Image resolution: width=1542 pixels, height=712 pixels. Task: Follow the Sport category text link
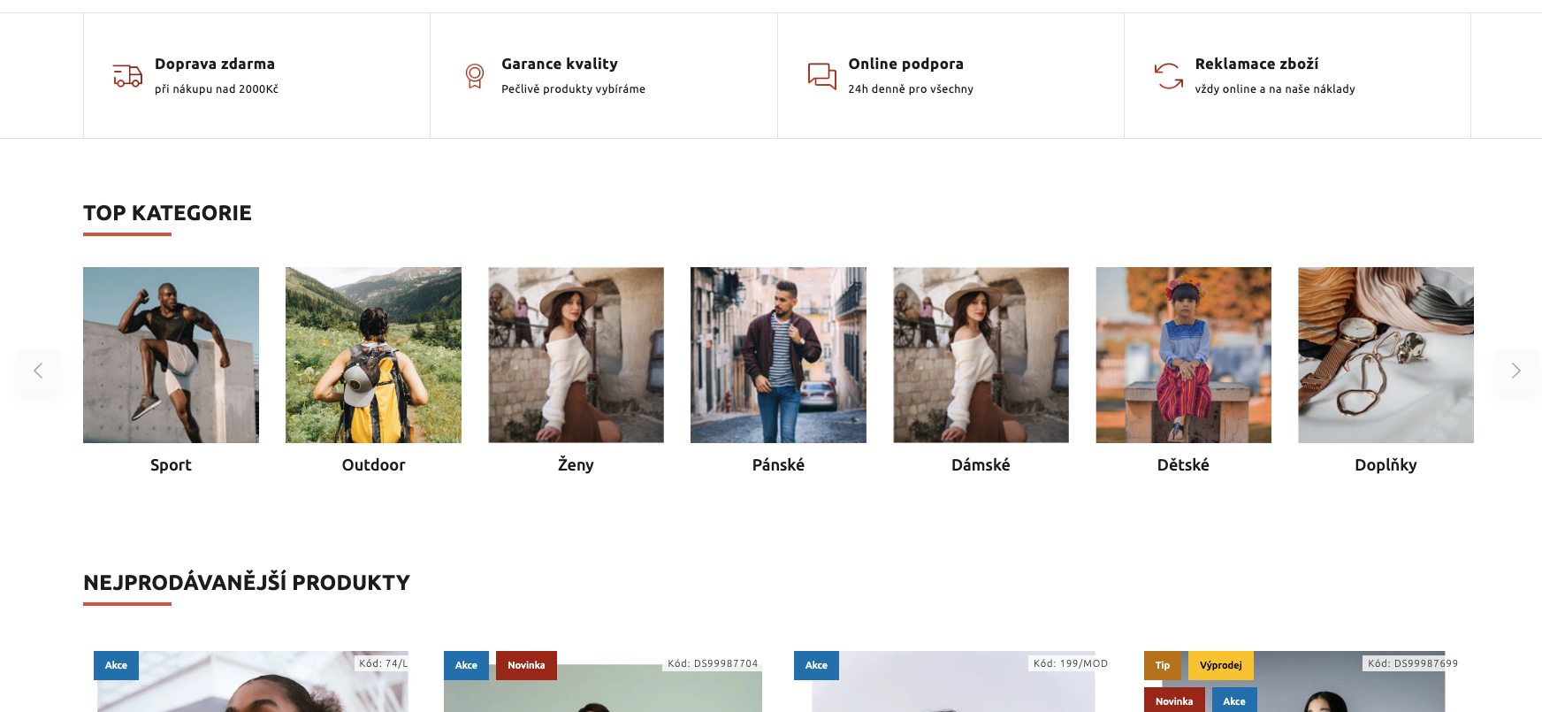pyautogui.click(x=171, y=465)
